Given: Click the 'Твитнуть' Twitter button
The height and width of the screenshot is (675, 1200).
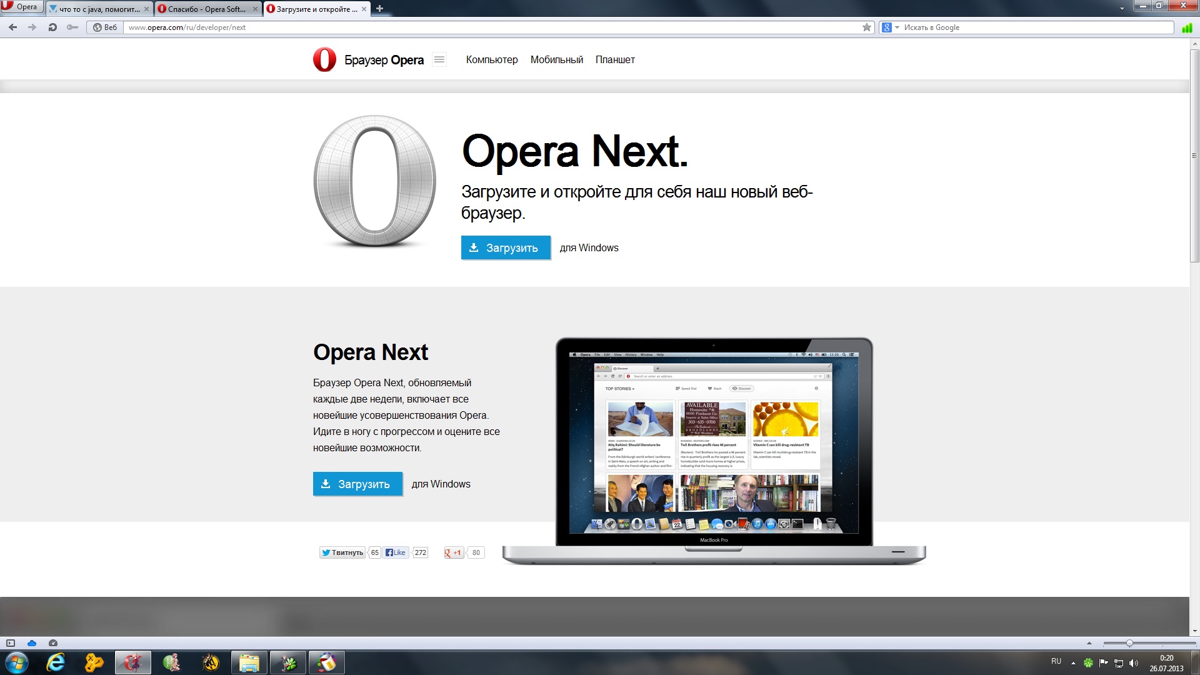Looking at the screenshot, I should pos(342,552).
